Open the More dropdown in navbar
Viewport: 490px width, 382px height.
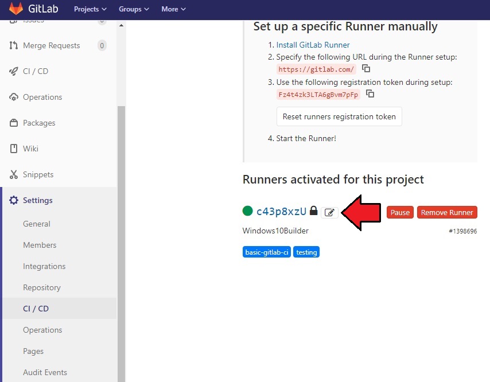point(173,9)
